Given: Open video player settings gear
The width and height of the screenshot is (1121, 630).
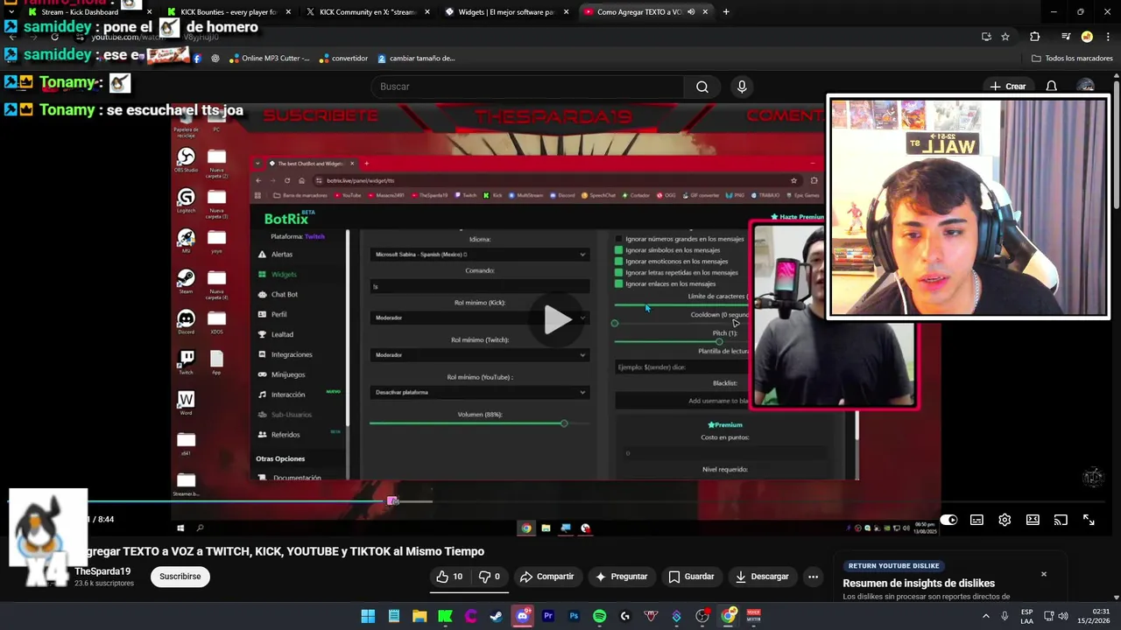Looking at the screenshot, I should pyautogui.click(x=1005, y=520).
